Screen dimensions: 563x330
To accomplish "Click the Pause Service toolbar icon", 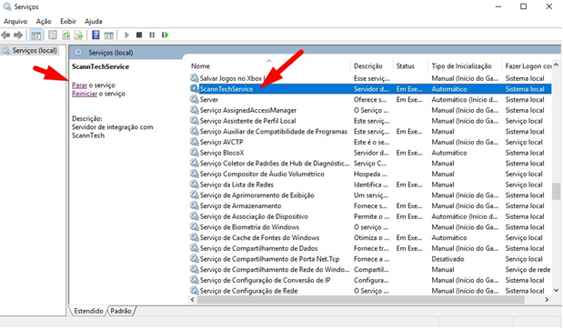I will pyautogui.click(x=152, y=35).
